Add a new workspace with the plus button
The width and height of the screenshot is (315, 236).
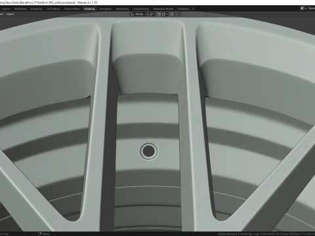(194, 9)
